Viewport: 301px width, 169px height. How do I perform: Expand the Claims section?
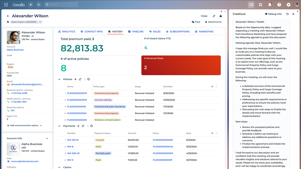tap(59, 167)
